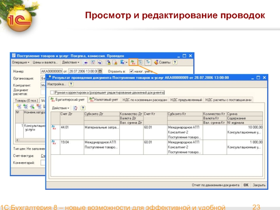Click Счет Кт 60.01 in second row
This screenshot has width=280, height=210.
click(155, 147)
